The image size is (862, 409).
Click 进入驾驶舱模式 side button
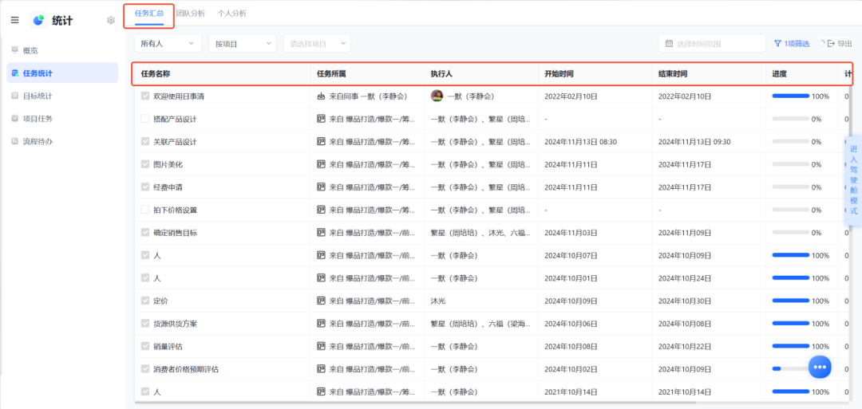click(853, 180)
